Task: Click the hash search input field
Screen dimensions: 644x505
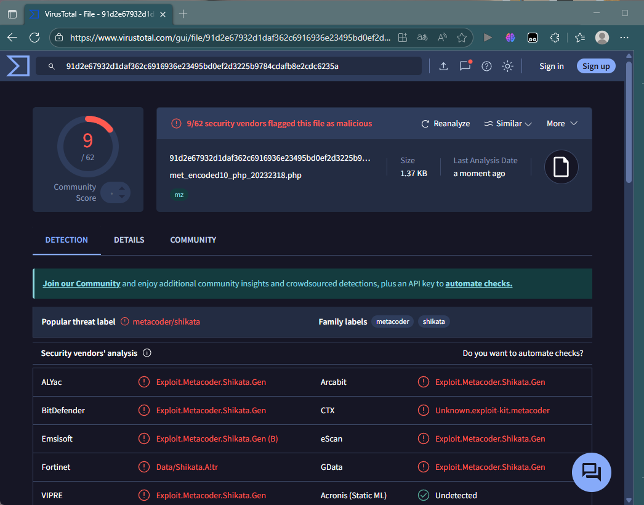Action: 229,66
